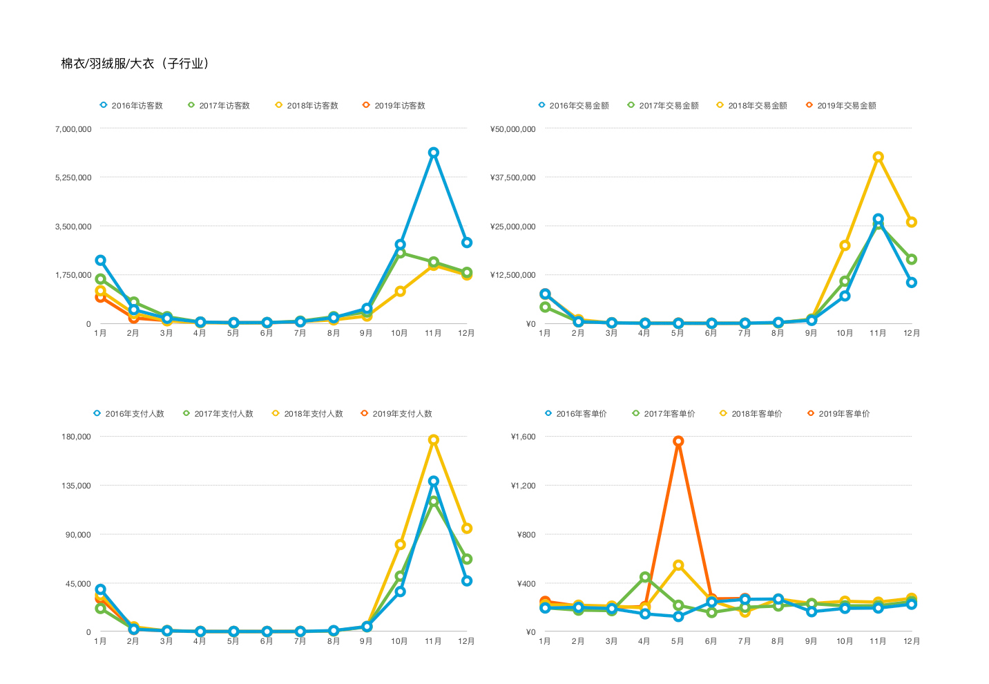Viewport: 989px width, 684px height.
Task: Click the 2018 transaction amount peak in November
Action: coord(878,157)
